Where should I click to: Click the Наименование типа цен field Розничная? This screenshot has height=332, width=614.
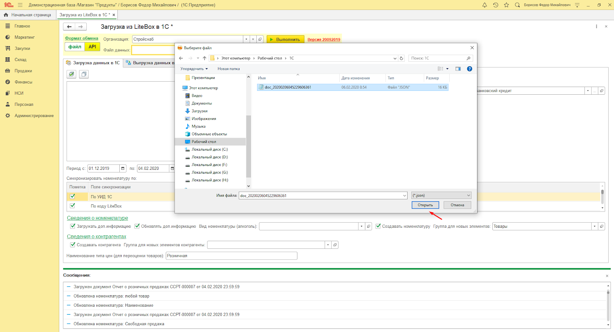(231, 256)
